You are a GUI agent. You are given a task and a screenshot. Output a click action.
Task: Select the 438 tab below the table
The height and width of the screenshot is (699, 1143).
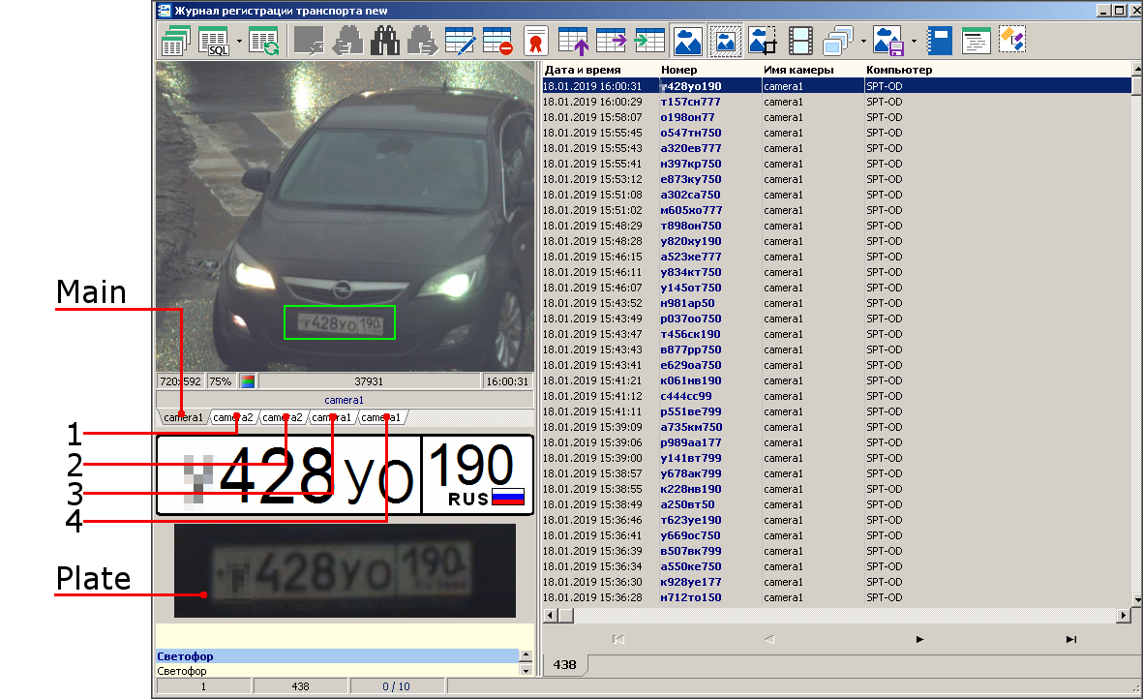564,665
